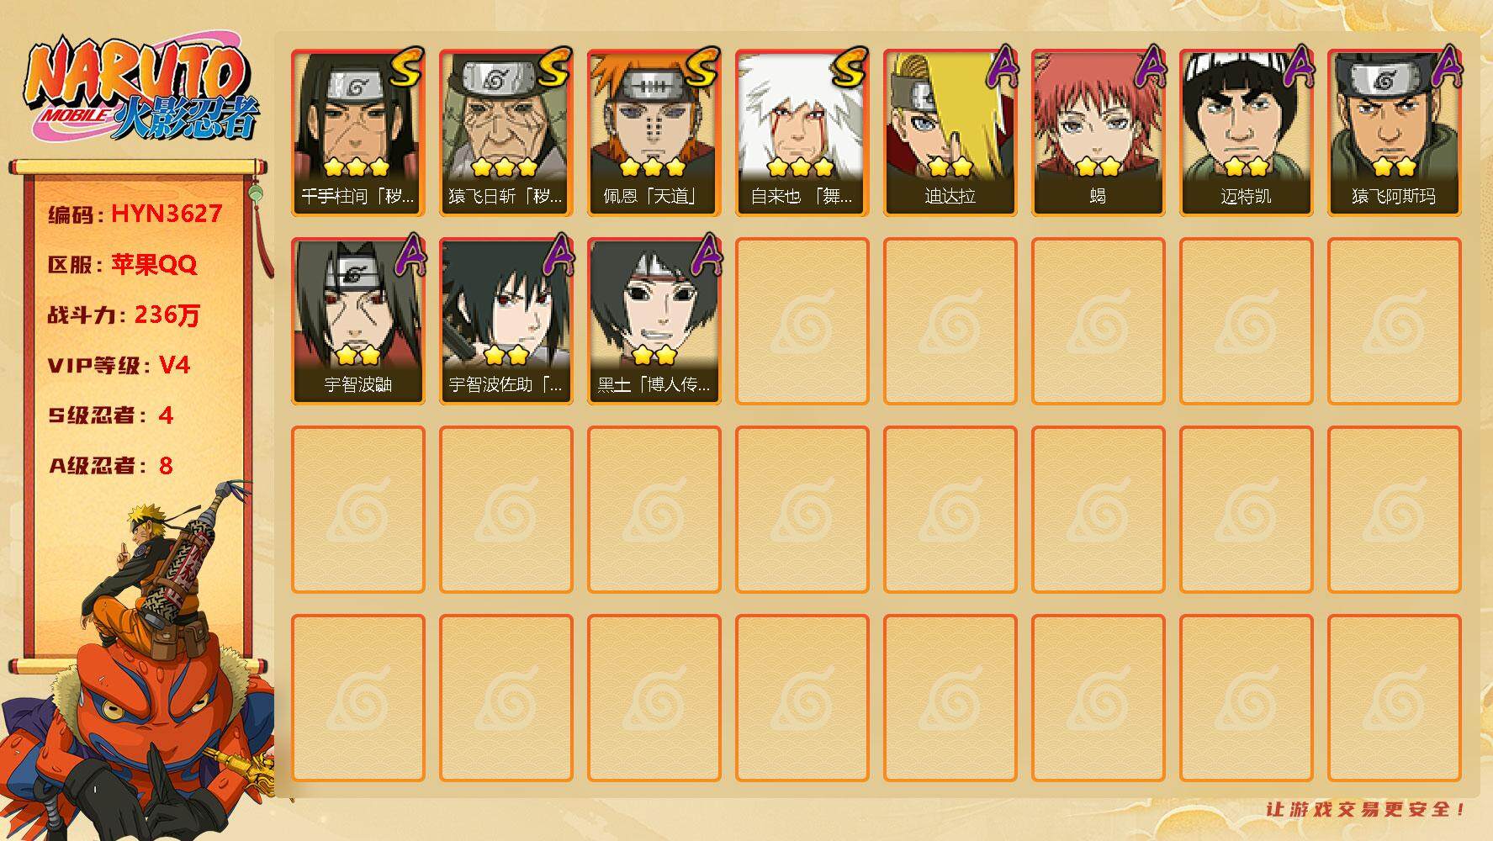The image size is (1493, 841).
Task: Open the 佩恩「天道」 ninja card
Action: [654, 133]
